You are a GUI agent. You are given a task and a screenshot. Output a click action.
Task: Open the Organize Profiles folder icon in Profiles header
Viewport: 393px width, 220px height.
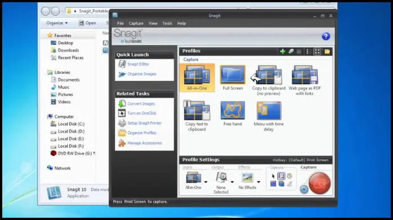click(x=327, y=52)
